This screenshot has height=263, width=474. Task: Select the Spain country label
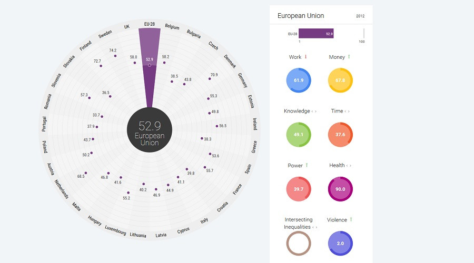click(x=248, y=169)
